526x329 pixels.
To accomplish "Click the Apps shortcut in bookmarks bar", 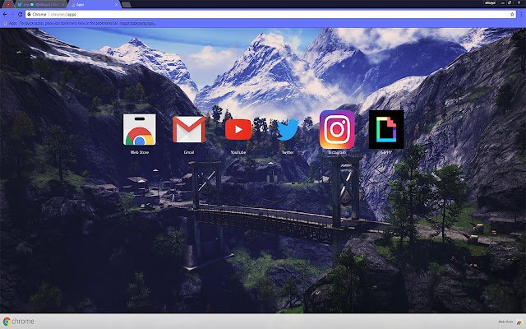I will tap(10, 24).
